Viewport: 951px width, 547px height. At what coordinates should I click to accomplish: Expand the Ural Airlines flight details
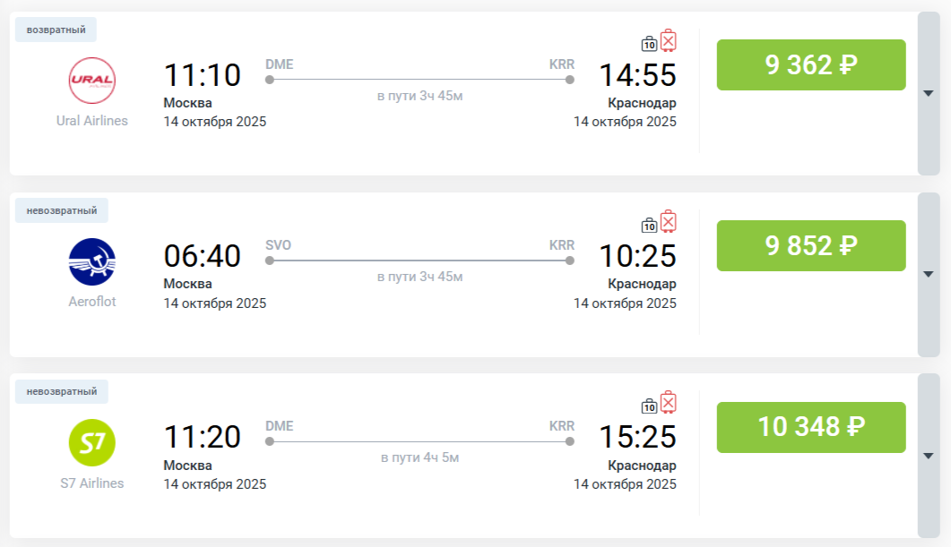[x=929, y=93]
